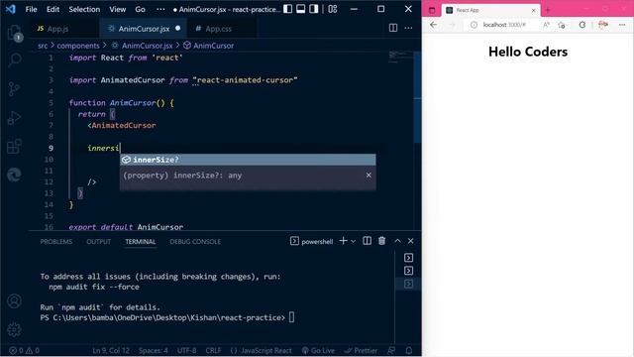Viewport: 634px width, 357px height.
Task: Open the Edge tools icon in the activity bar
Action: pyautogui.click(x=14, y=175)
